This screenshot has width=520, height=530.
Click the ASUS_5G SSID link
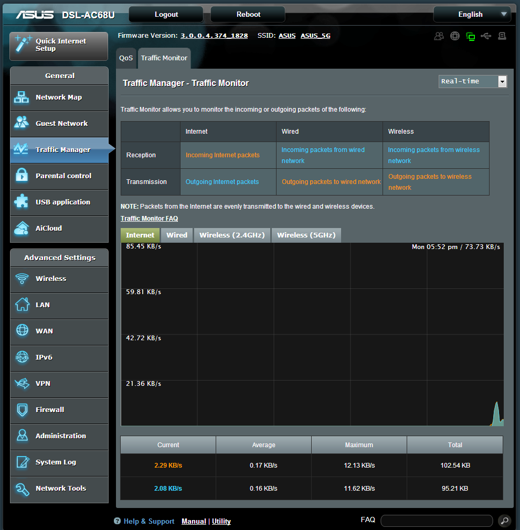[x=315, y=36]
